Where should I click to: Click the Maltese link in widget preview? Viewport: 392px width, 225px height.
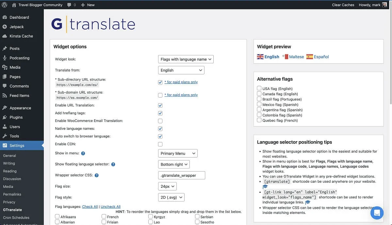297,57
